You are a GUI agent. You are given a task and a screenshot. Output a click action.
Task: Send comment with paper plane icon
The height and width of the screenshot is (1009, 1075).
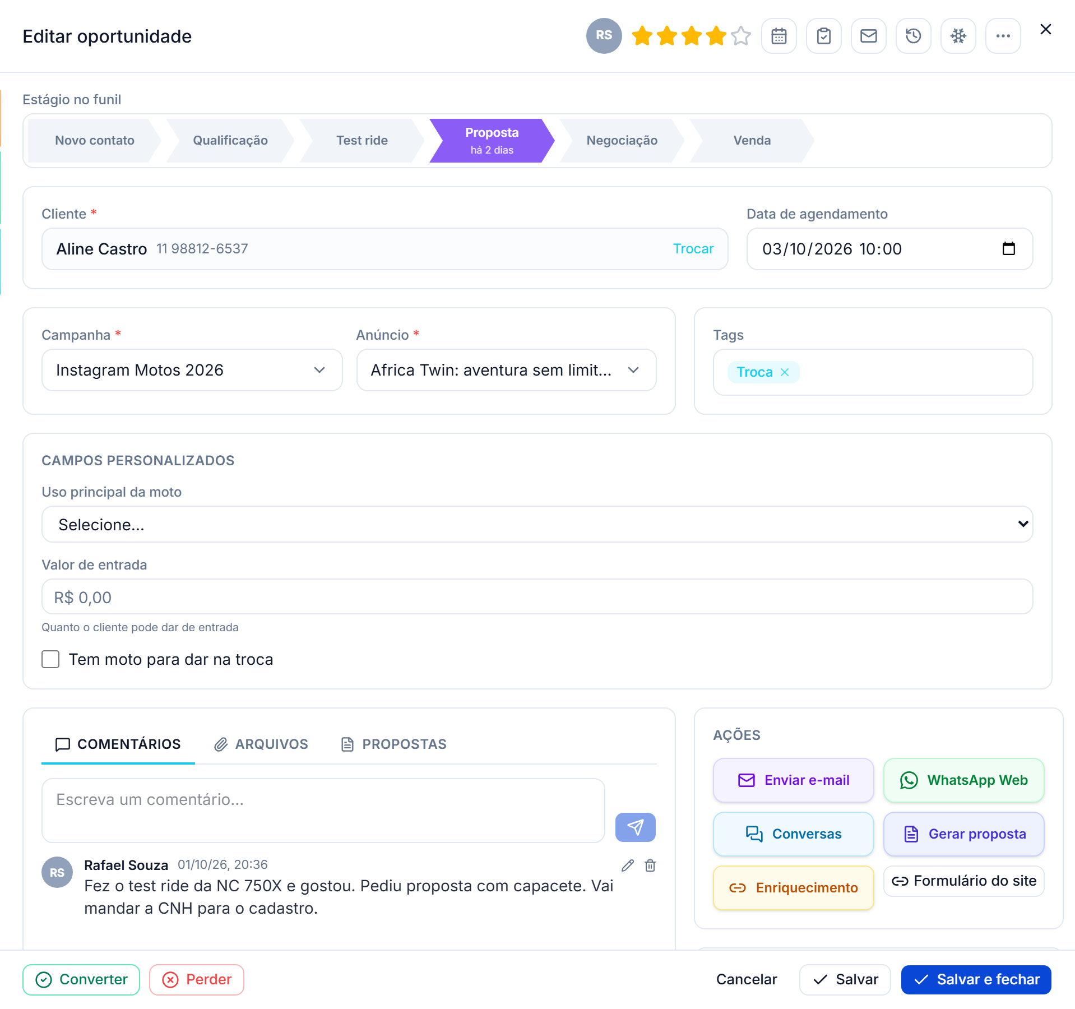coord(635,827)
